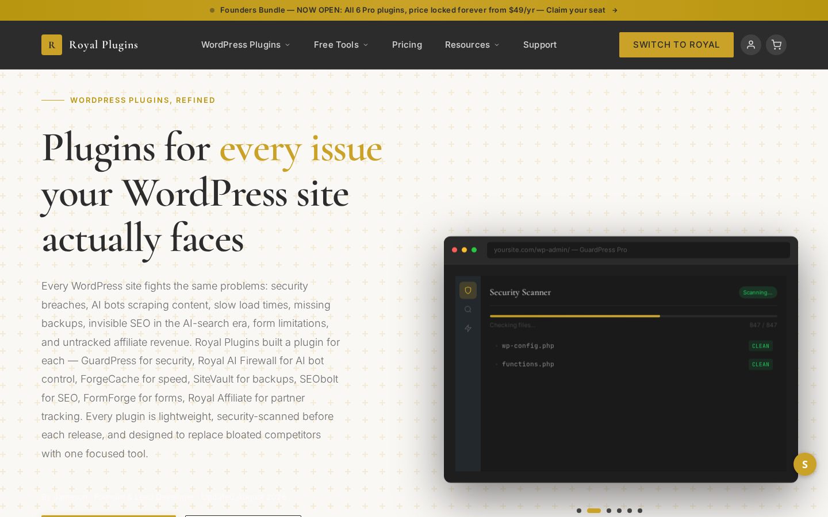828x517 pixels.
Task: Click the WordPress Plugins, Refined tagline
Action: pos(143,100)
